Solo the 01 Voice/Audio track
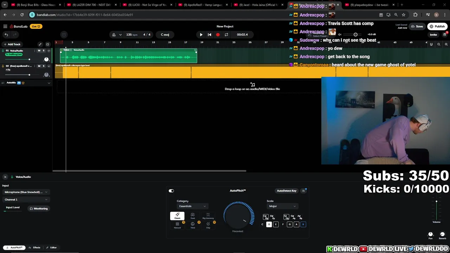This screenshot has width=450, height=253. pos(44,51)
